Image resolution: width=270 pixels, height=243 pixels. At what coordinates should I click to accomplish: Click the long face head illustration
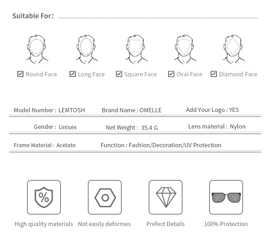tap(86, 49)
